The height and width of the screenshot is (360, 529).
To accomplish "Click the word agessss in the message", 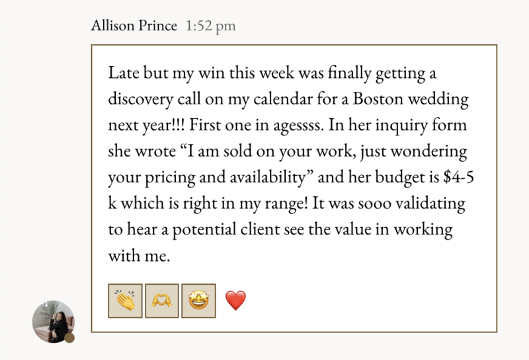I will tap(298, 126).
